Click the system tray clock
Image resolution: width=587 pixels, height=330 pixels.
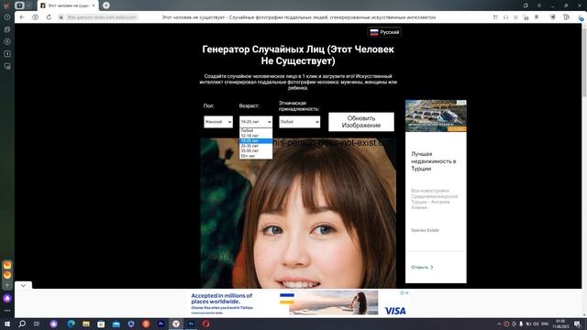point(560,324)
